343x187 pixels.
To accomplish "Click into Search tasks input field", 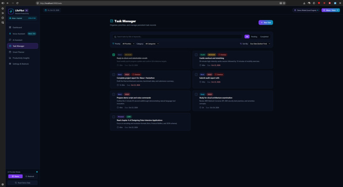I will (x=177, y=37).
